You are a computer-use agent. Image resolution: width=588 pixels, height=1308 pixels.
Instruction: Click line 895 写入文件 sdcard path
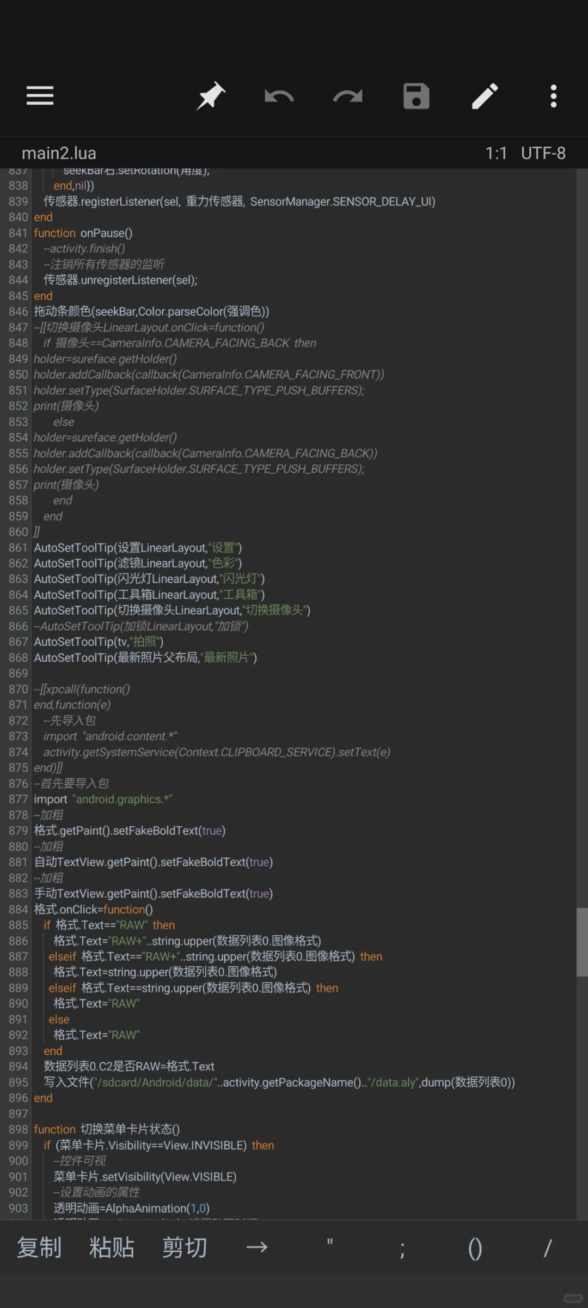tap(279, 1082)
